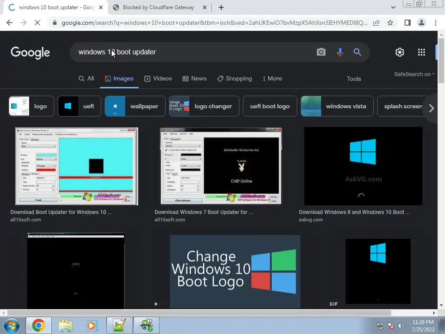
Task: Open the cyan Boot Updater screenshot thumbnail
Action: (x=76, y=166)
